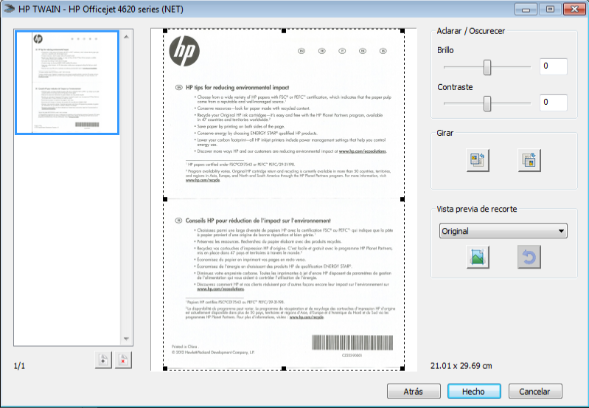This screenshot has height=408, width=589.
Task: Click the Atrás button
Action: tap(414, 392)
